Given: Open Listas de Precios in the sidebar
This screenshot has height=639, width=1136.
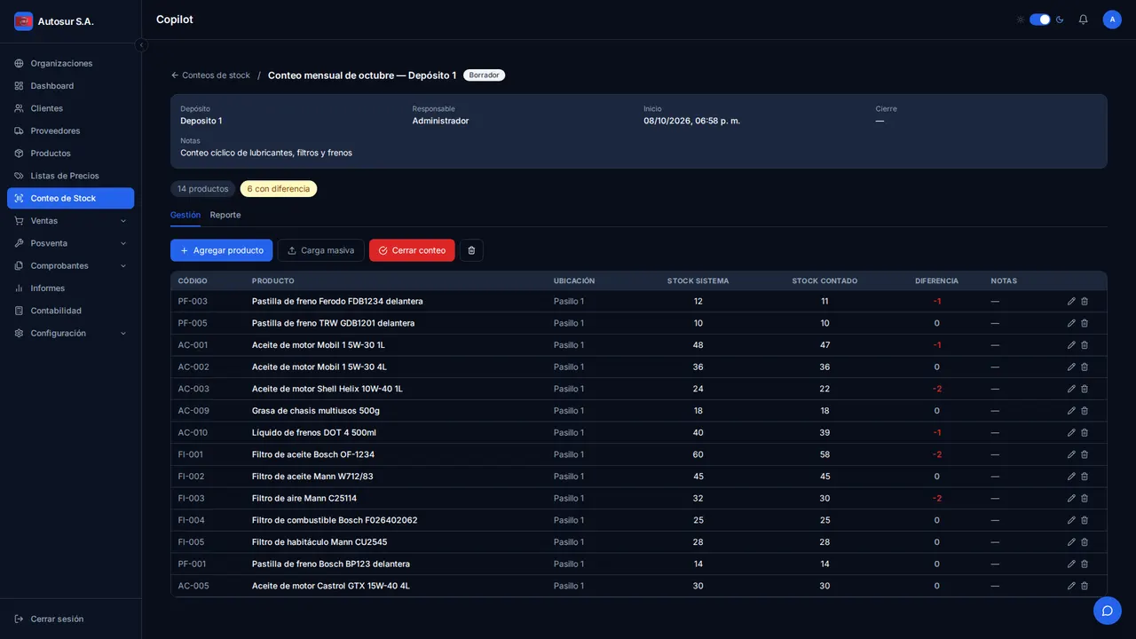Looking at the screenshot, I should click(x=70, y=176).
